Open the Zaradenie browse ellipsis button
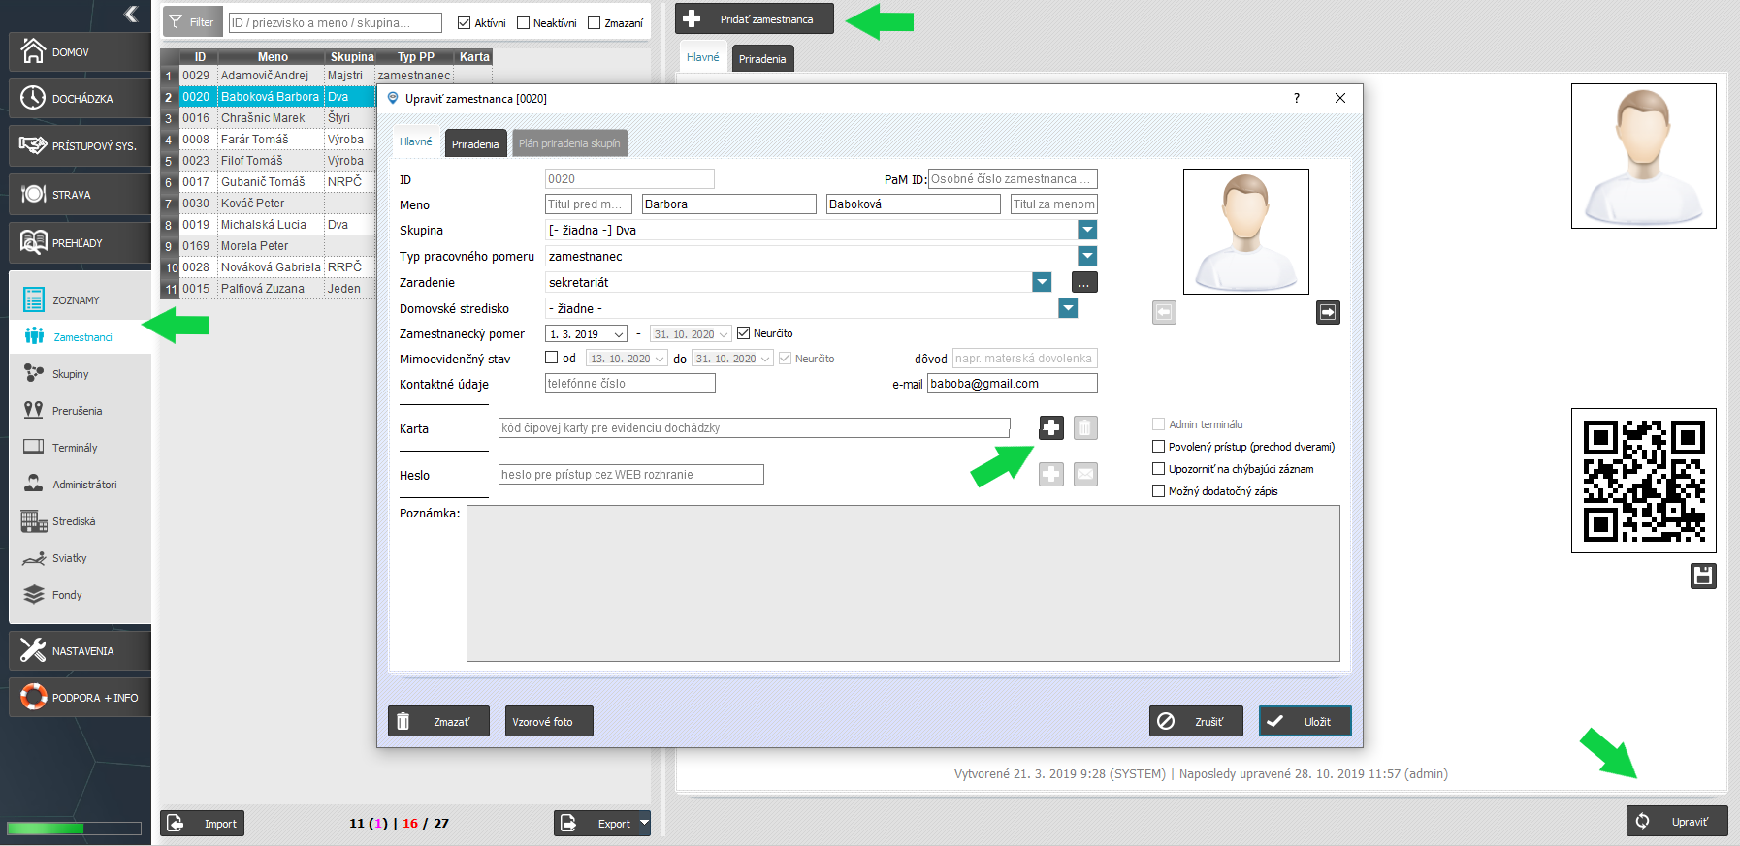Viewport: 1740px width, 846px height. click(1084, 282)
